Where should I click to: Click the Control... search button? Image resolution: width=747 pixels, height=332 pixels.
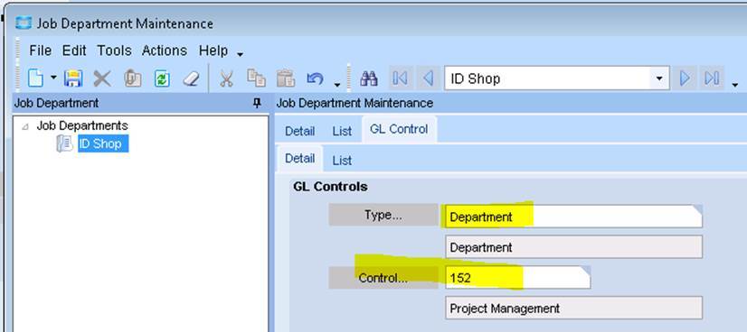pos(383,278)
